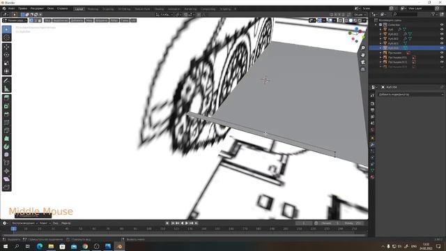This screenshot has height=251, width=446.
Task: Select the Move tool
Action: point(6,47)
